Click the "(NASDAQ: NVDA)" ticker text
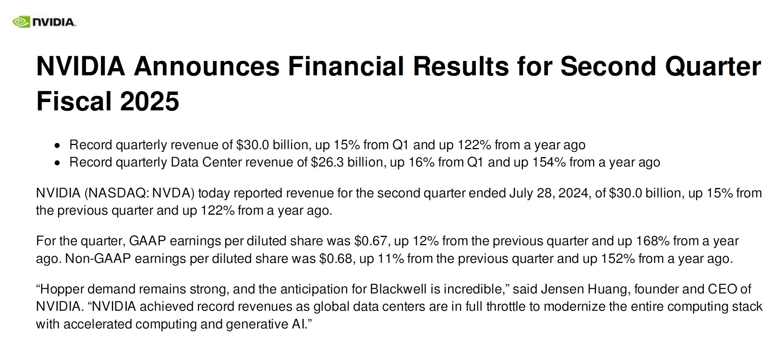The width and height of the screenshot is (781, 339). pyautogui.click(x=139, y=193)
